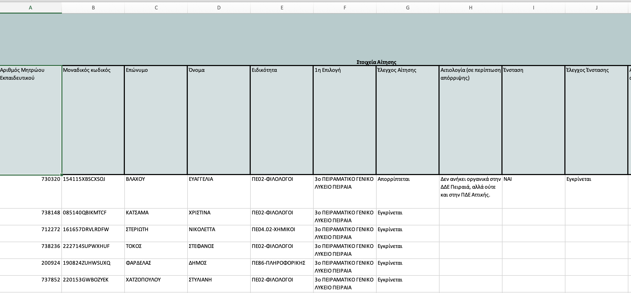631x293 pixels.
Task: Click the Απορρίπτεται status cell
Action: point(407,192)
